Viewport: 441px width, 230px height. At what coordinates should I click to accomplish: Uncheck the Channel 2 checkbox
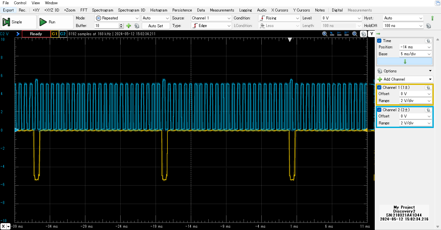point(379,110)
